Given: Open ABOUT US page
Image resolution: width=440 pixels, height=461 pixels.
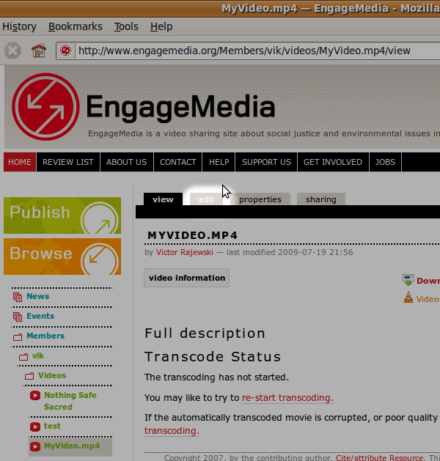Looking at the screenshot, I should click(126, 162).
